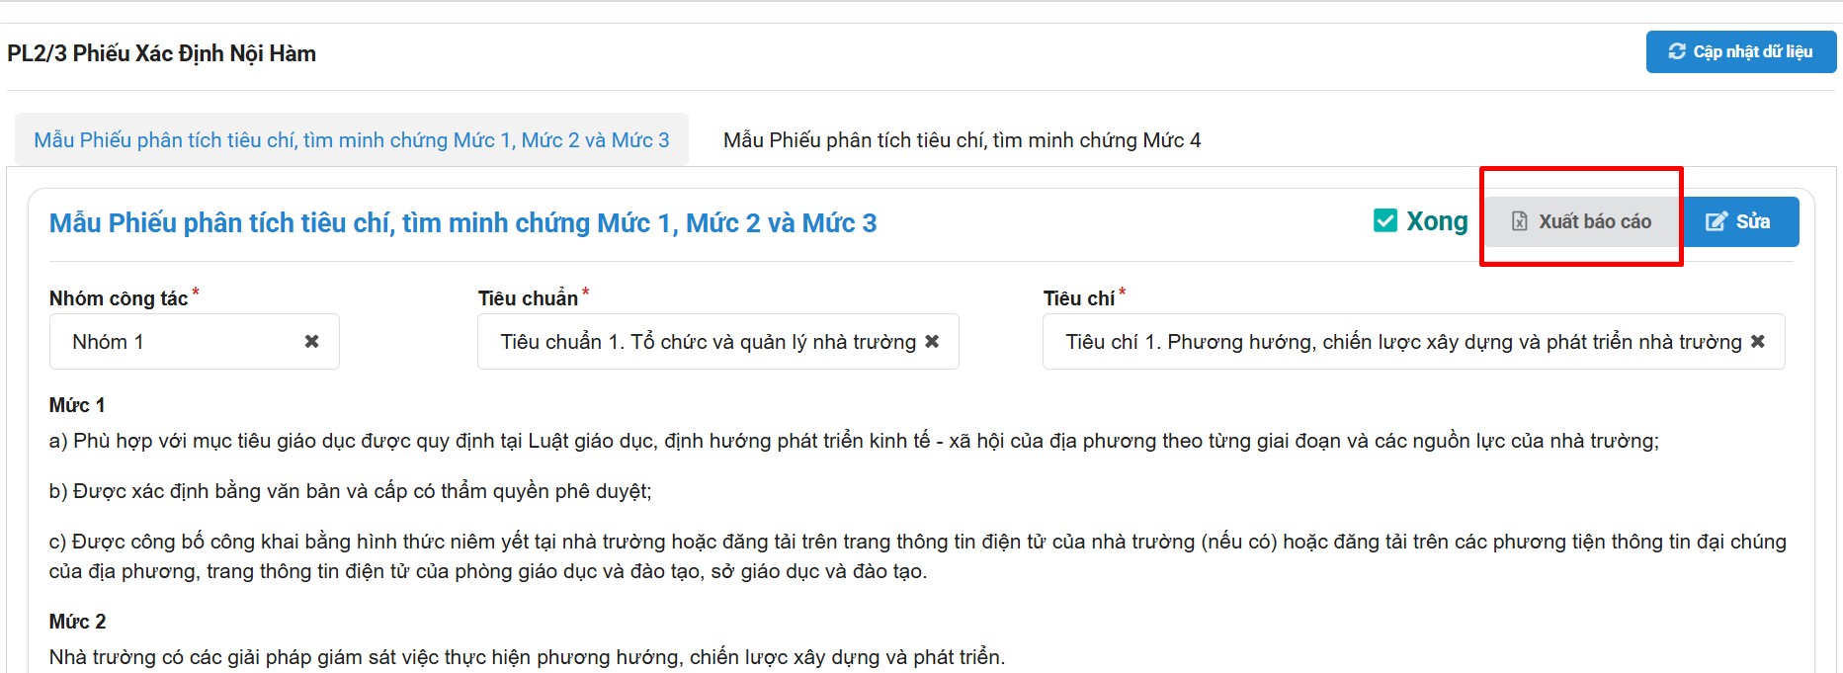Open the Nhóm công tác dropdown
Image resolution: width=1843 pixels, height=673 pixels.
178,342
